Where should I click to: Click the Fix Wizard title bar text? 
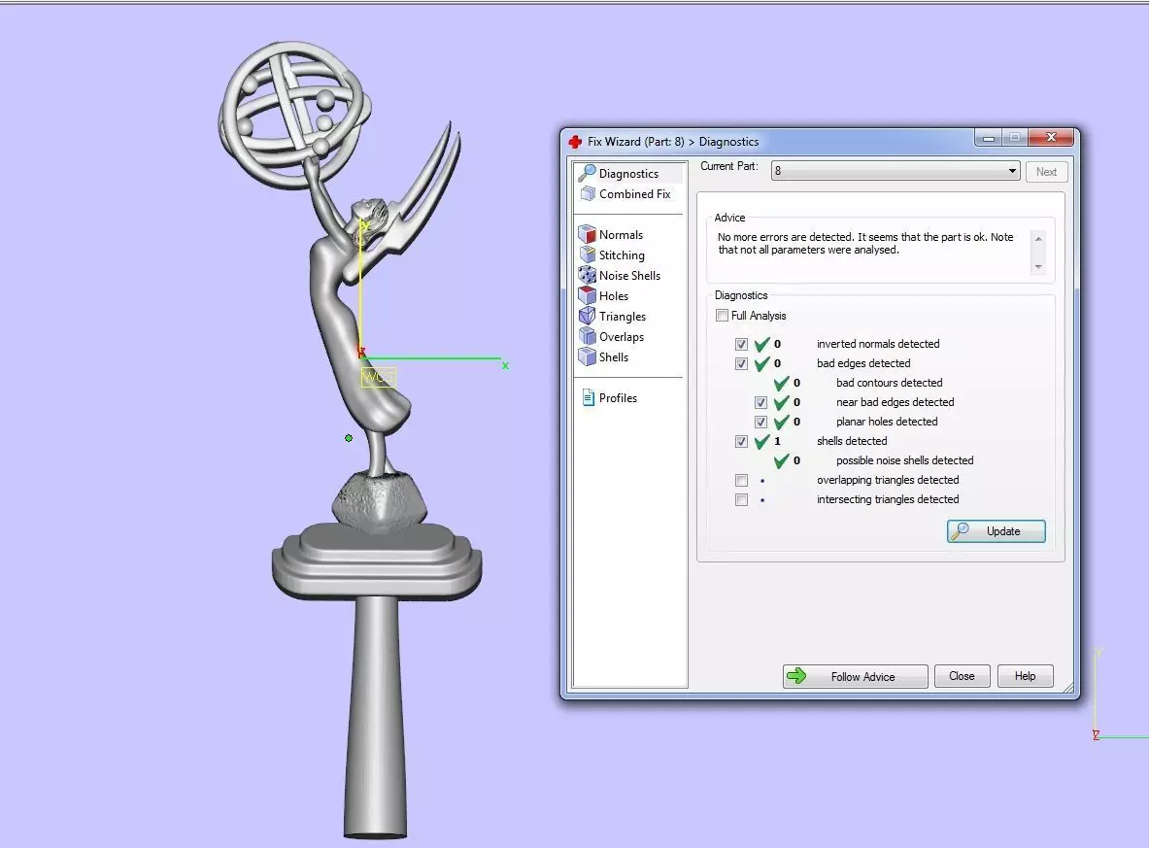click(673, 142)
